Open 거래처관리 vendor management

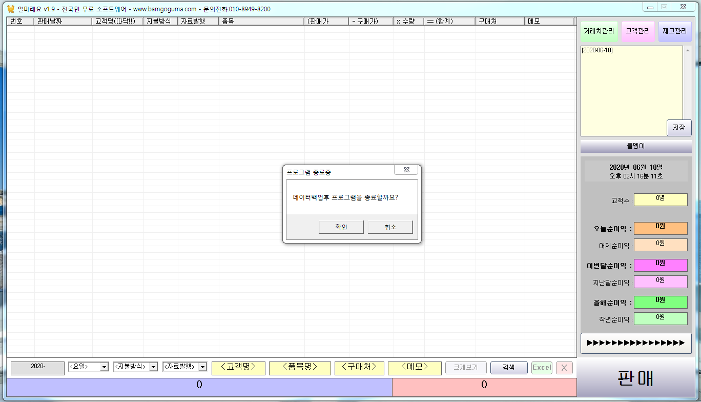[x=599, y=31]
